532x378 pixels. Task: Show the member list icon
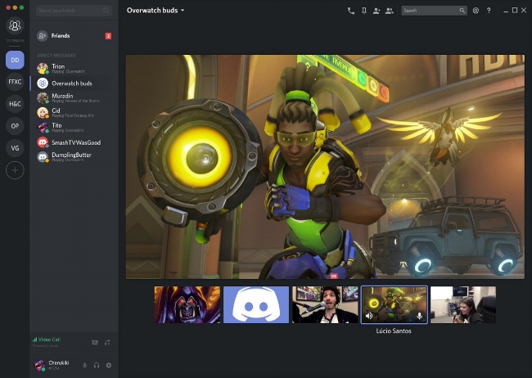tap(389, 11)
